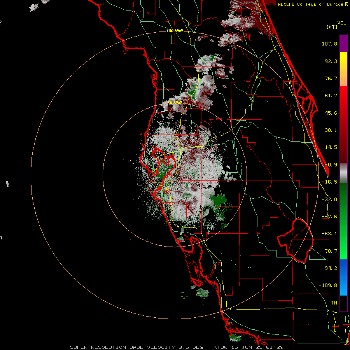Click the -16.5 value on velocity scale
The height and width of the screenshot is (350, 350).
pyautogui.click(x=329, y=182)
